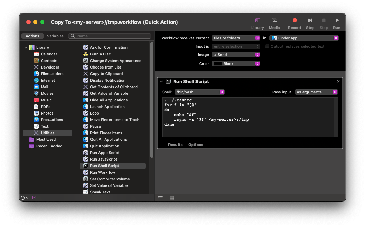Remove the Run Shell Script action
This screenshot has height=227, width=365.
click(x=338, y=81)
